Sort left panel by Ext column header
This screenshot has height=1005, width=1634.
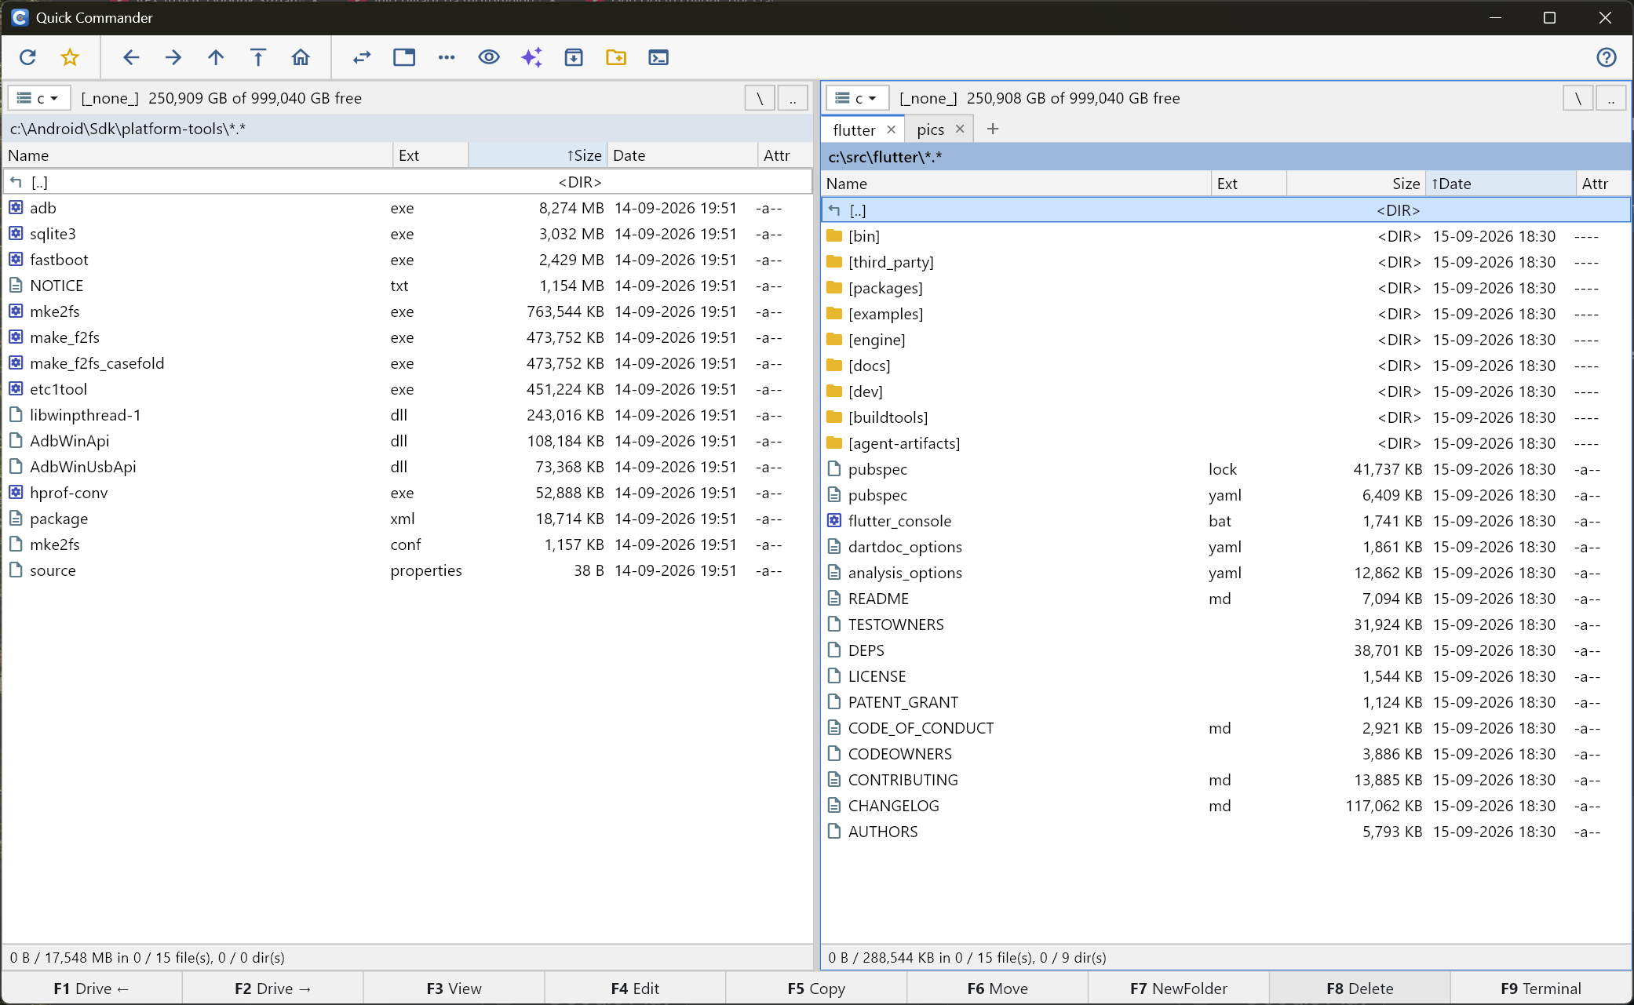[x=430, y=155]
